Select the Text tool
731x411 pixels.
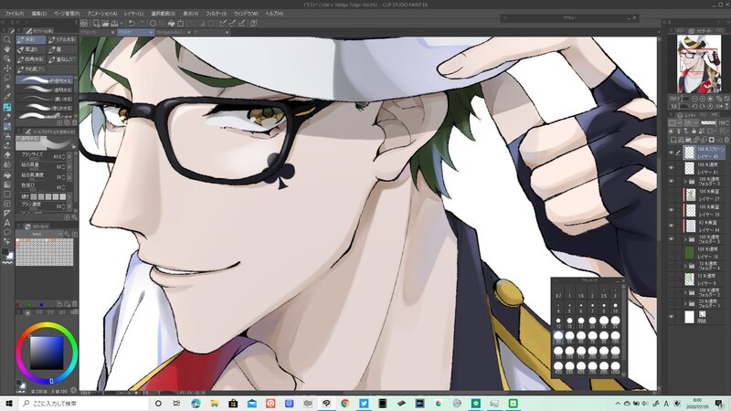7,223
